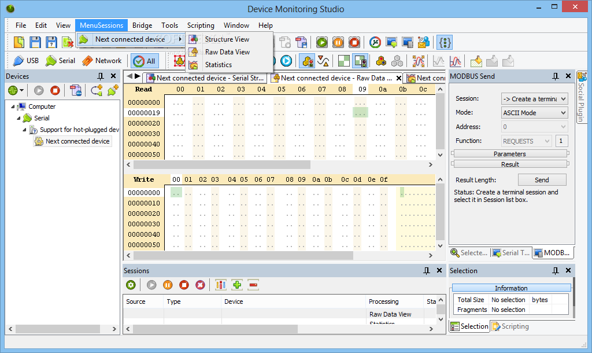
Task: Click the red Stop button in main toolbar
Action: (354, 42)
